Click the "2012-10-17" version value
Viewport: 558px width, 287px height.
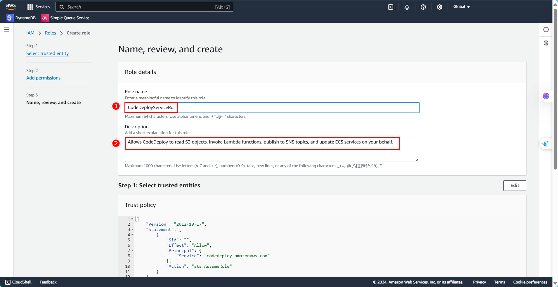(x=189, y=224)
